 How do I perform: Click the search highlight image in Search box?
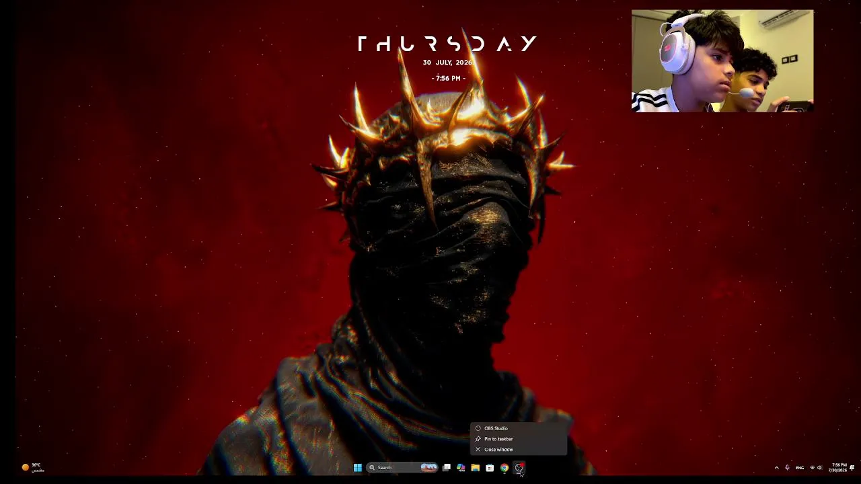[x=428, y=468]
